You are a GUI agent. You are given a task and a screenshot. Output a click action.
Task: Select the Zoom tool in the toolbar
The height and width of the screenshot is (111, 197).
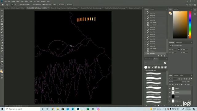2,64
